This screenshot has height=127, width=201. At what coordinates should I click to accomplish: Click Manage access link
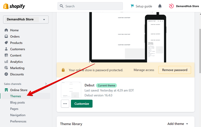pyautogui.click(x=144, y=70)
